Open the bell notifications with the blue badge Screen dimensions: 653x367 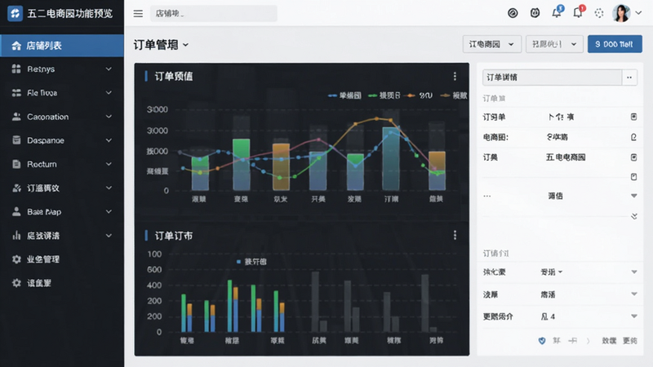tap(557, 12)
